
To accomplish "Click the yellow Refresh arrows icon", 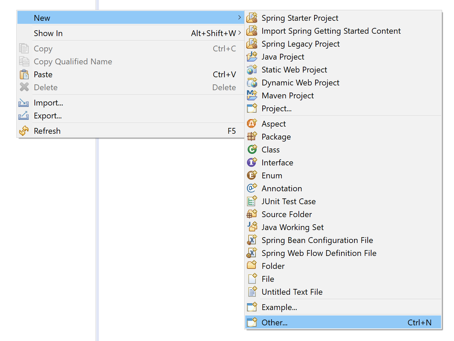I will click(24, 131).
